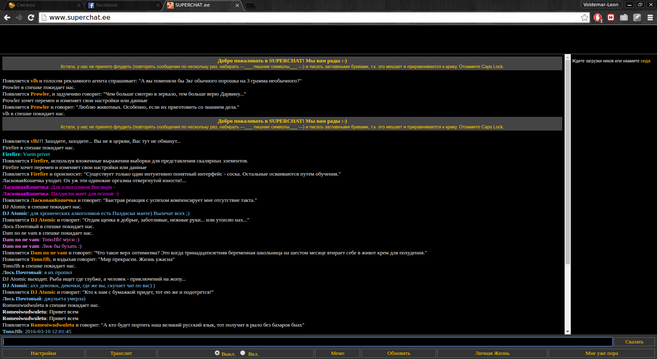
Task: Open Настройки settings
Action: 44,353
